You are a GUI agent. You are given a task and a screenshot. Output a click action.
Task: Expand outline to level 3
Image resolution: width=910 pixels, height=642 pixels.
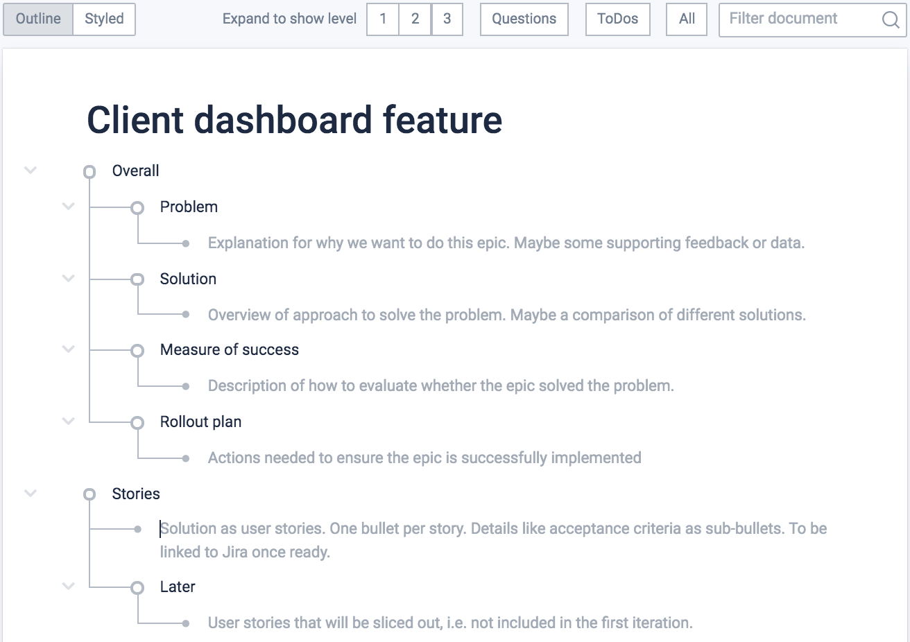(x=447, y=19)
